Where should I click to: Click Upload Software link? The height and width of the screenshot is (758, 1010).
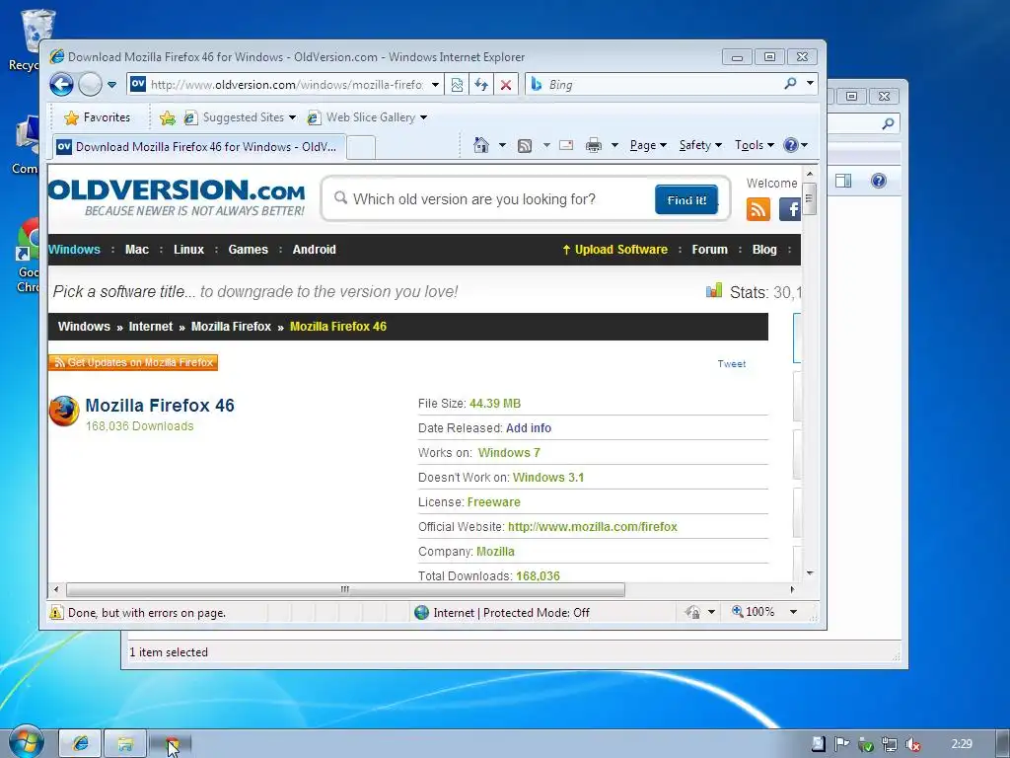tap(615, 250)
